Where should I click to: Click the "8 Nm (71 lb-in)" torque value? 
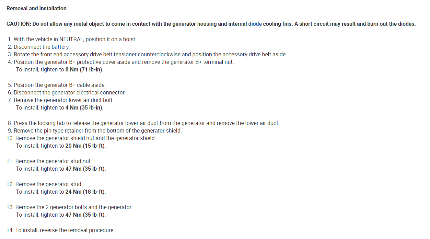[84, 70]
